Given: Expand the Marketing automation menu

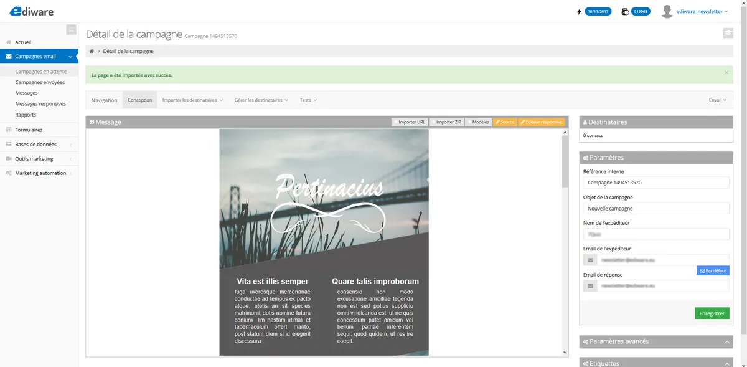Looking at the screenshot, I should (70, 173).
